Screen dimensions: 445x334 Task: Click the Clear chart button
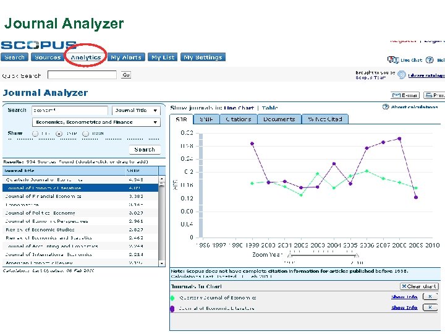click(420, 286)
